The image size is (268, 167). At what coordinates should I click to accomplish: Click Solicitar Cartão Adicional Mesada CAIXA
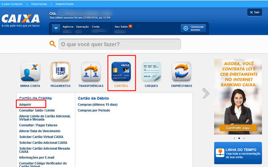click(44, 150)
